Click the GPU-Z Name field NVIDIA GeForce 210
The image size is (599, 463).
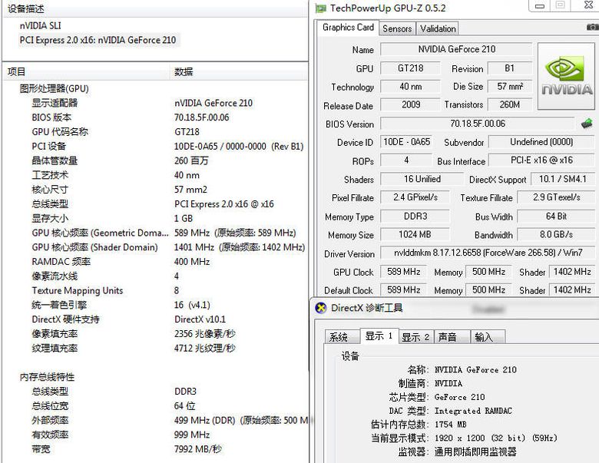[x=456, y=49]
